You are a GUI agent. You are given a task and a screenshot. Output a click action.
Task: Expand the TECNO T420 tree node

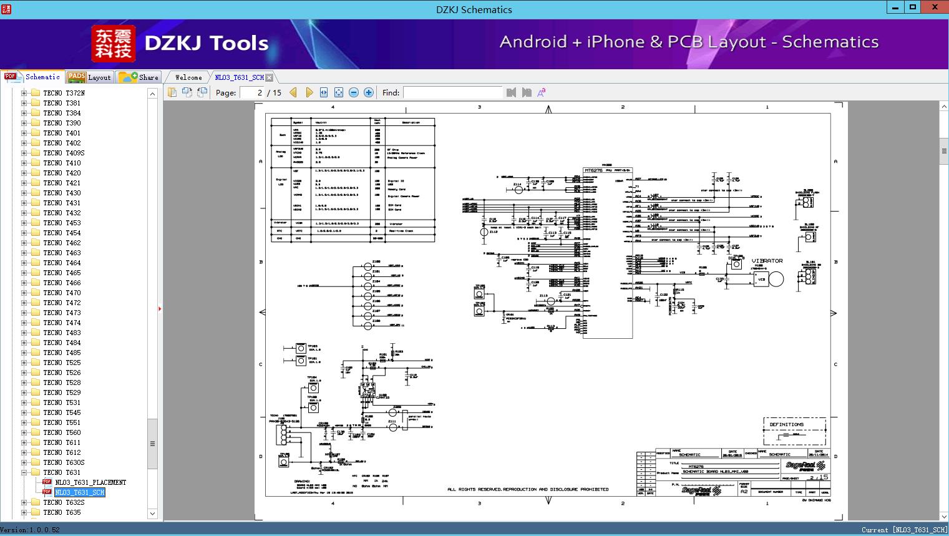pos(24,173)
